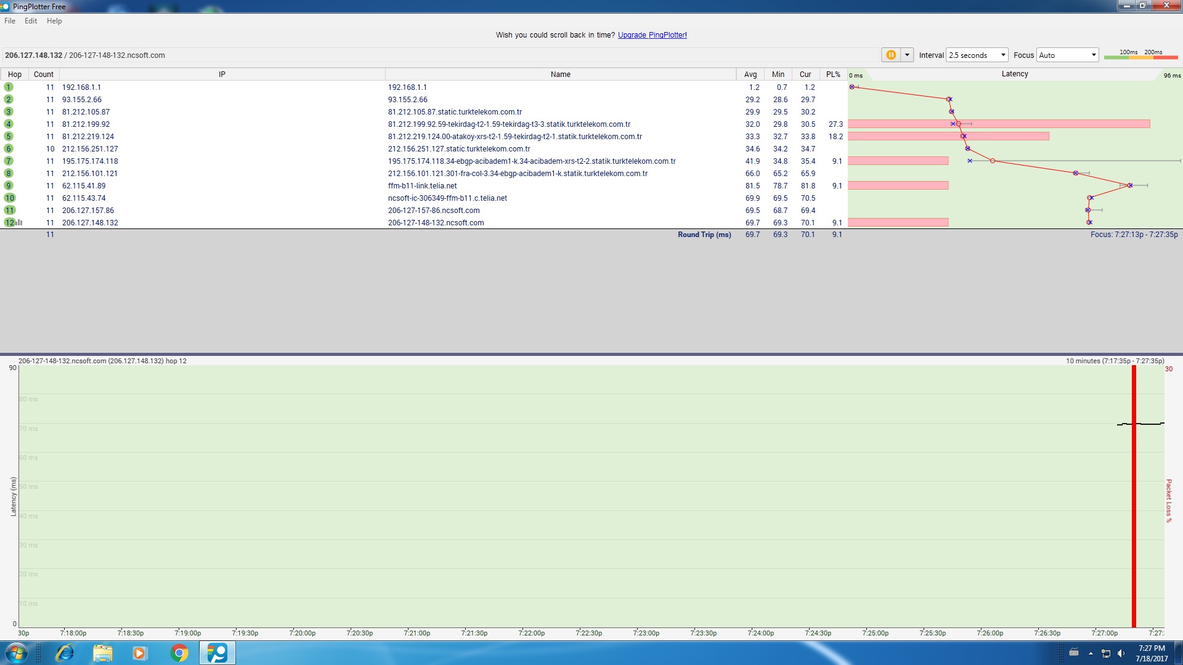Click the Name column header

(561, 75)
